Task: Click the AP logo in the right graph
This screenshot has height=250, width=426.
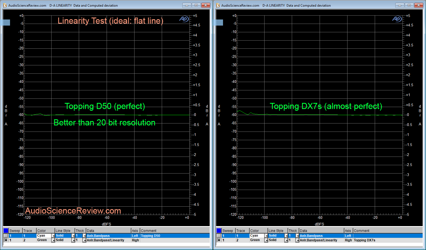Action: (397, 19)
